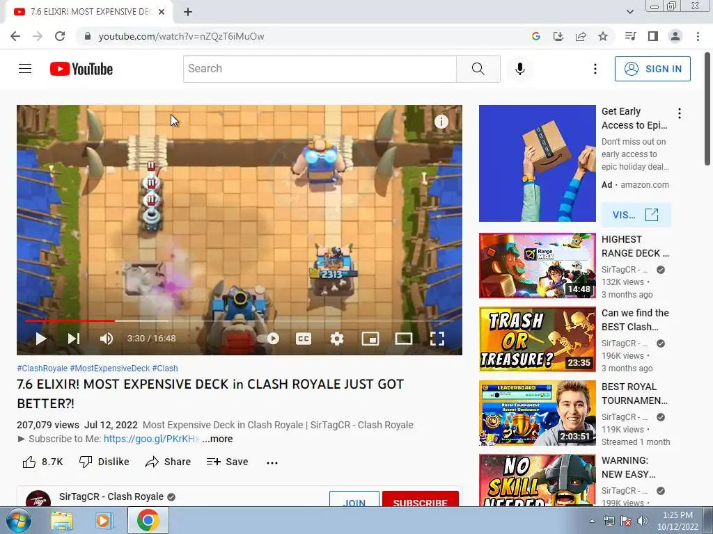Open video player settings gear
The width and height of the screenshot is (713, 534).
click(x=336, y=339)
